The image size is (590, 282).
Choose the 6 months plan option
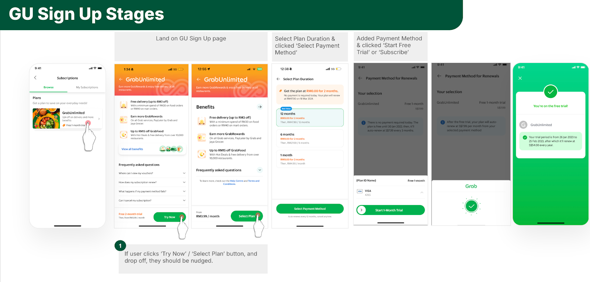tap(310, 138)
